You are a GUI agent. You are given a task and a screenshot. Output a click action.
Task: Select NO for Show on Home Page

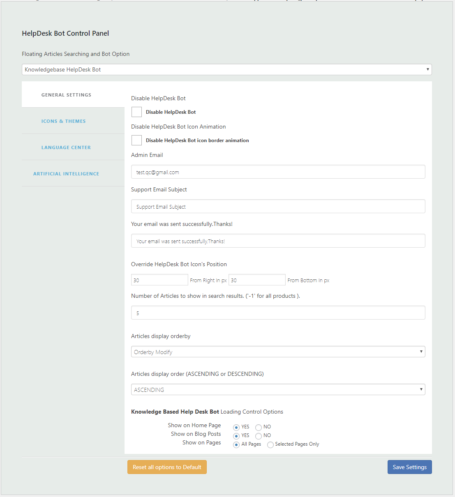click(x=259, y=427)
